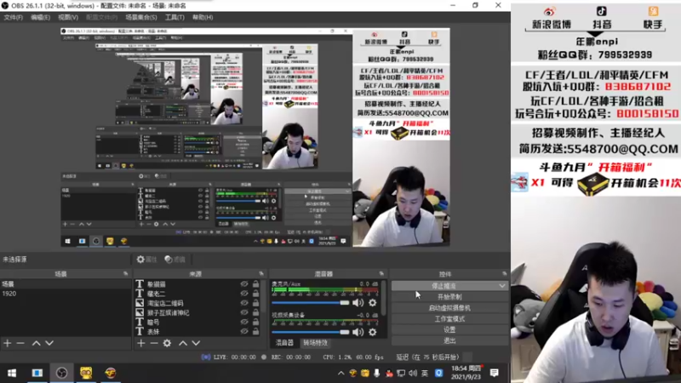Open the 场景集合(S) menu
The image size is (681, 383).
click(x=141, y=17)
